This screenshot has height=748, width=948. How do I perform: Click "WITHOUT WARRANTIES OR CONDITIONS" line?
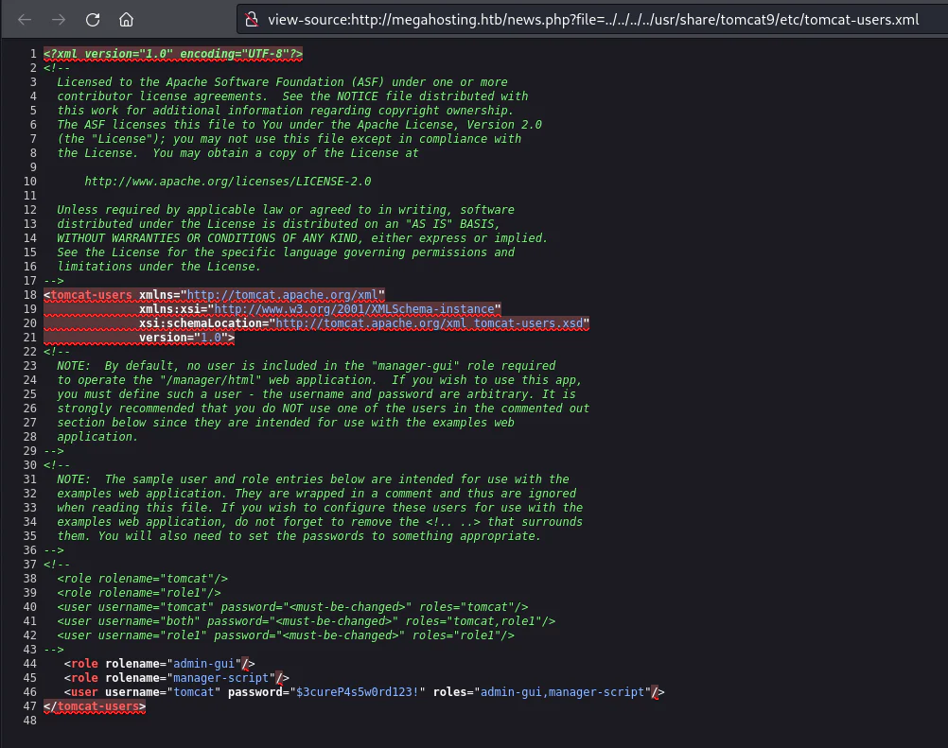[x=303, y=238]
